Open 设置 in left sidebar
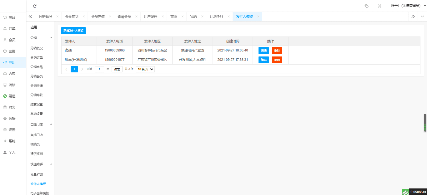Viewport: 427px width, 195px height. tap(9, 130)
